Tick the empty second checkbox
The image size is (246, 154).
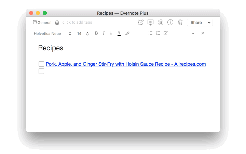(x=41, y=71)
